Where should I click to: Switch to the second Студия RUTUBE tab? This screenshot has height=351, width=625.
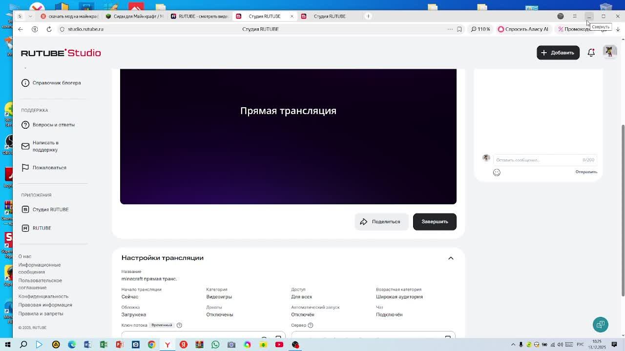(x=330, y=16)
